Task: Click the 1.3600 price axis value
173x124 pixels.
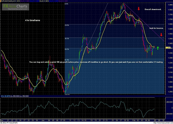Action: [x=170, y=29]
